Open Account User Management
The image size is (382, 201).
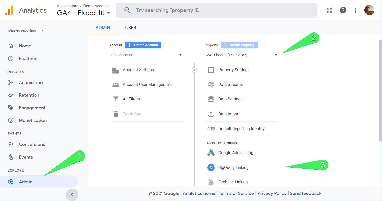(148, 85)
